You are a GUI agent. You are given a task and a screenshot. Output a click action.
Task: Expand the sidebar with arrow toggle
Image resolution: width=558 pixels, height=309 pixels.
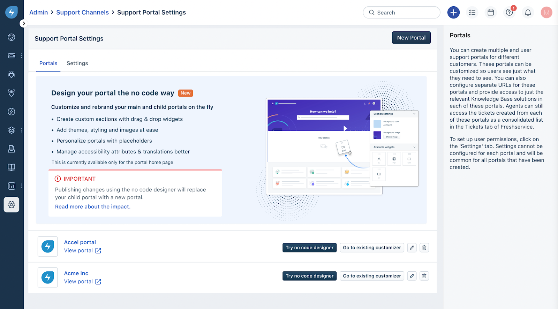pos(23,23)
